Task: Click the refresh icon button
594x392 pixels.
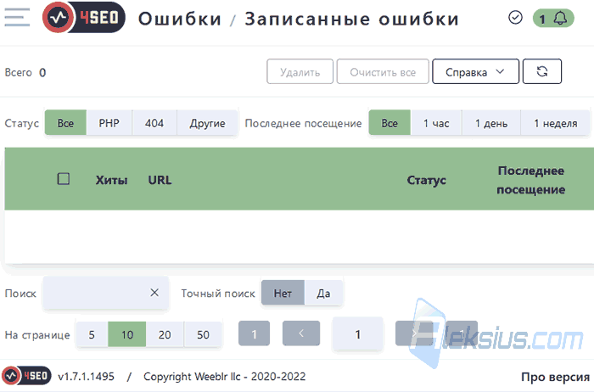Action: coord(542,71)
